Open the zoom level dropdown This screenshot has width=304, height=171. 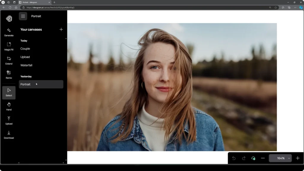pyautogui.click(x=280, y=158)
